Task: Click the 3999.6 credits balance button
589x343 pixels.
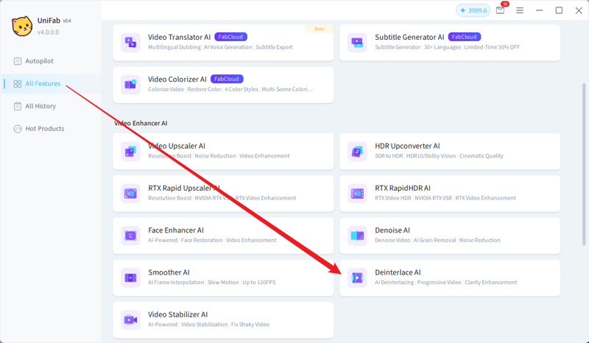Action: pos(473,10)
